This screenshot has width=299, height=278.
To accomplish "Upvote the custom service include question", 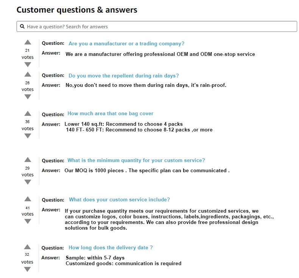I will (28, 199).
